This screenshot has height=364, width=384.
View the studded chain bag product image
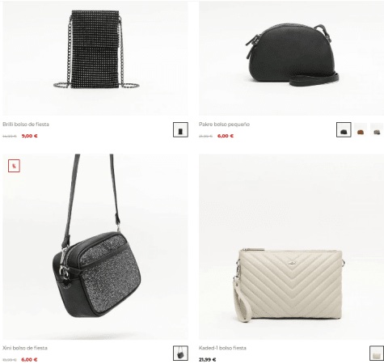[x=95, y=58]
